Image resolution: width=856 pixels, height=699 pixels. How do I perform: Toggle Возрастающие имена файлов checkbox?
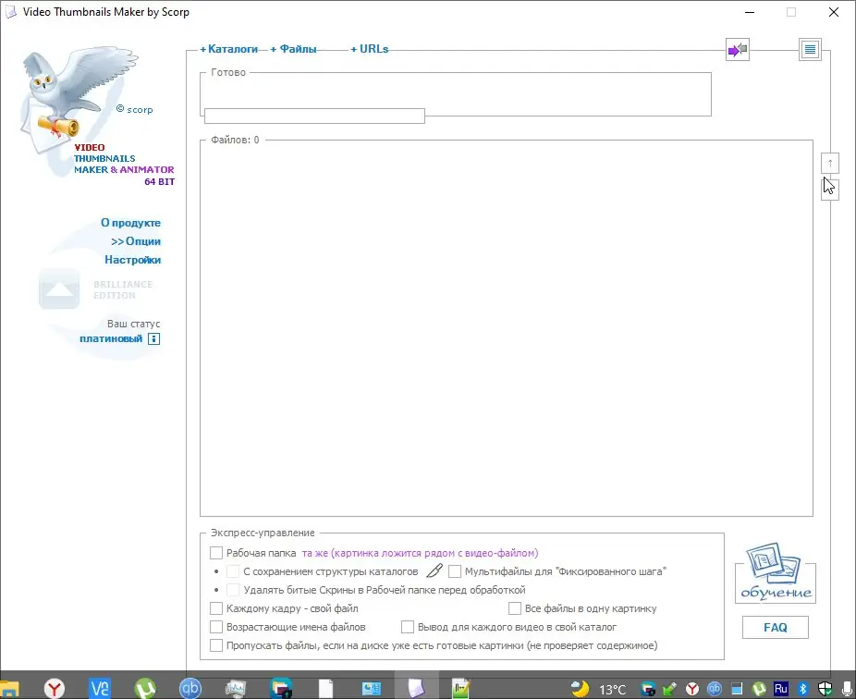216,627
